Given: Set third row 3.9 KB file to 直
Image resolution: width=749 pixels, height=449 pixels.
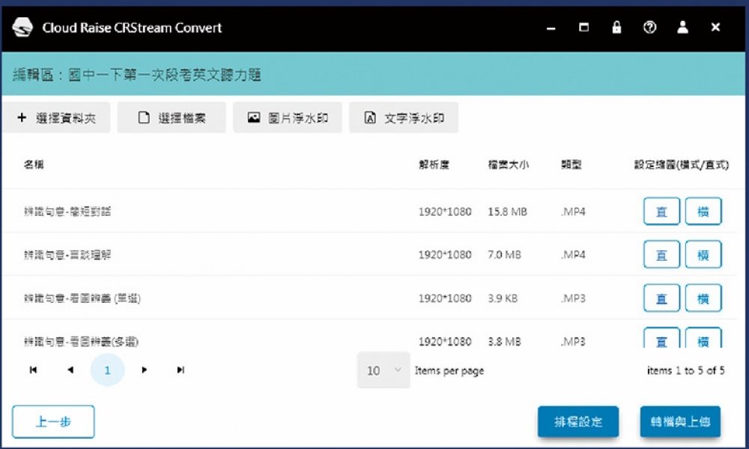Looking at the screenshot, I should coord(661,298).
